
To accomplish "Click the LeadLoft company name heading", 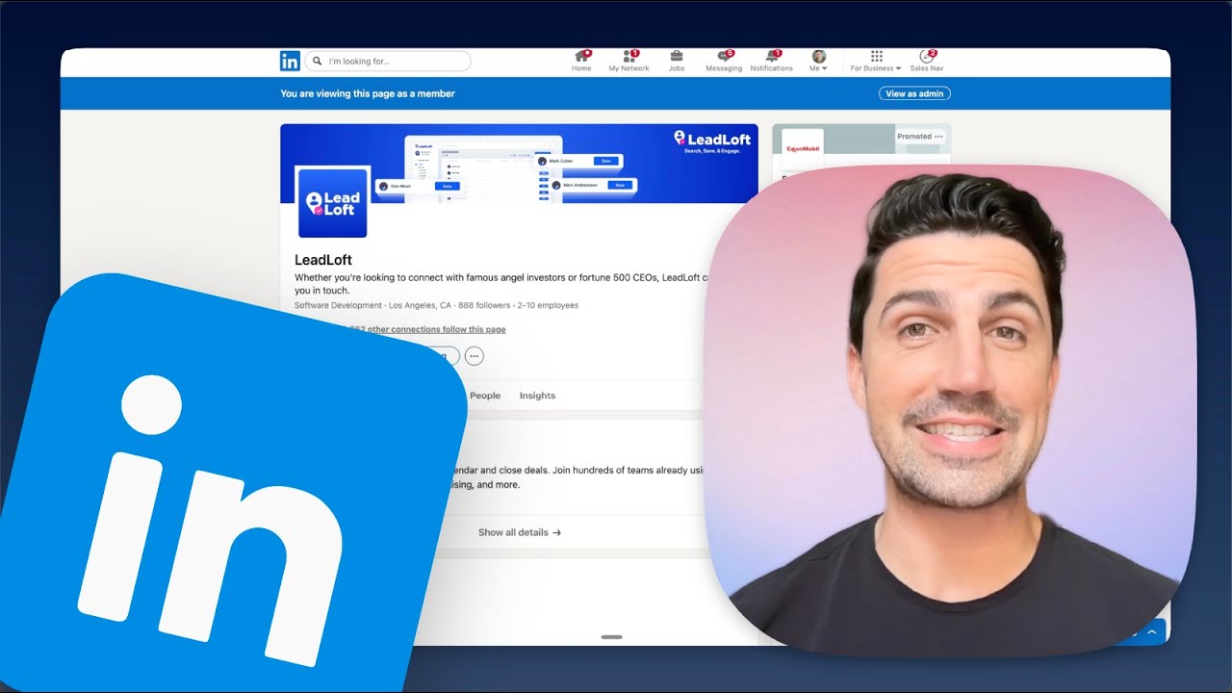I will point(323,260).
